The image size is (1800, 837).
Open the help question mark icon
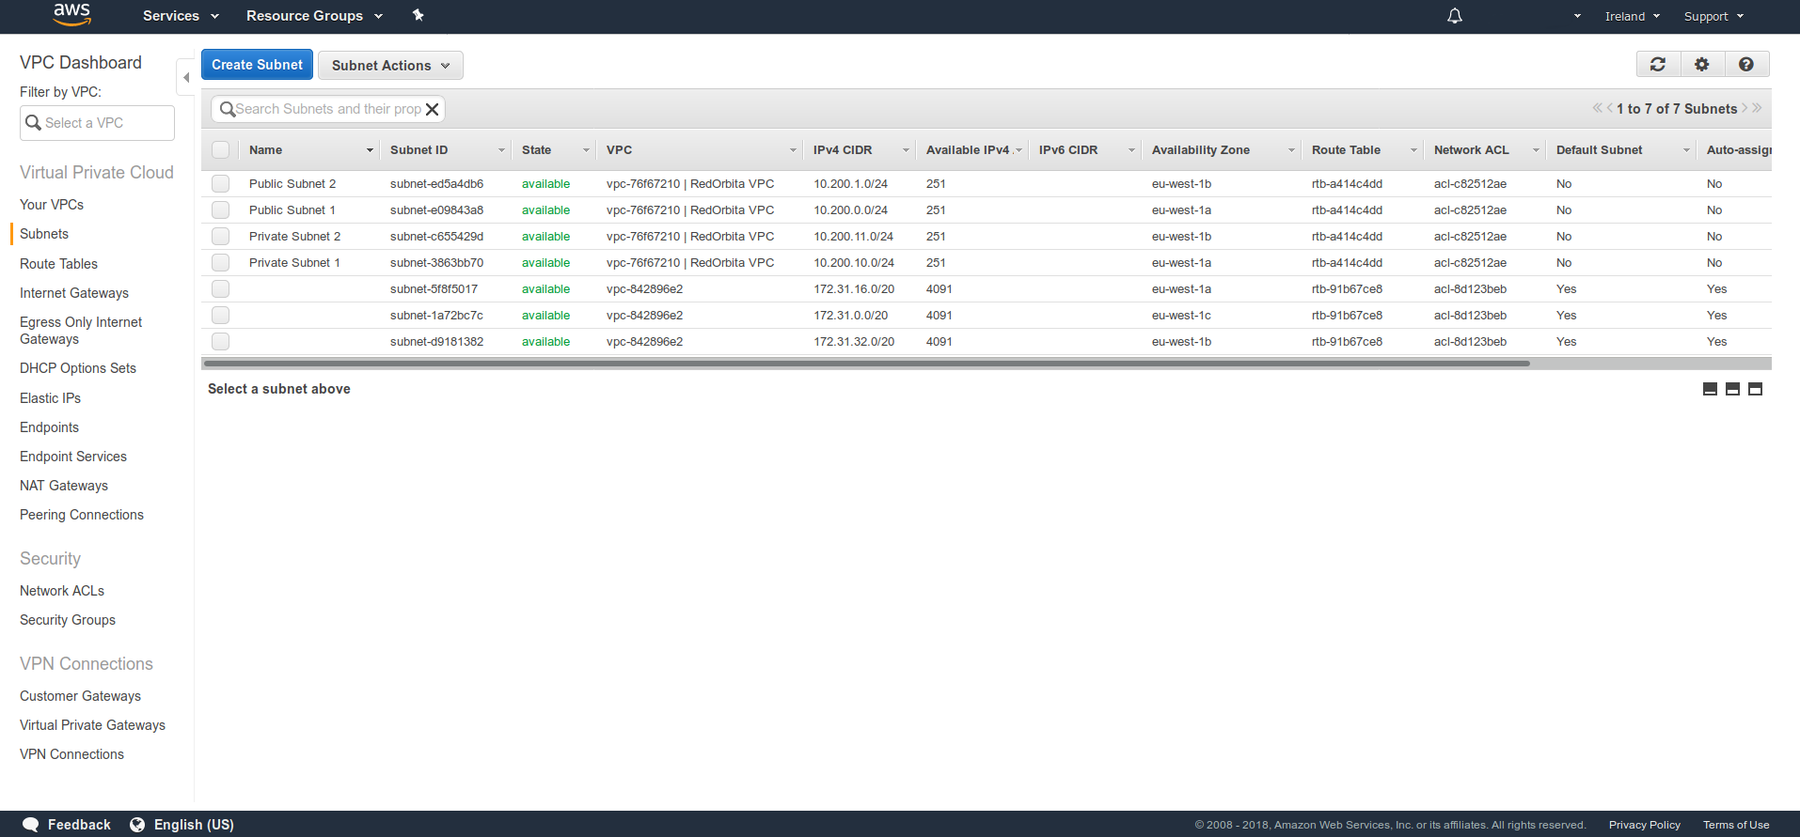[x=1745, y=64]
